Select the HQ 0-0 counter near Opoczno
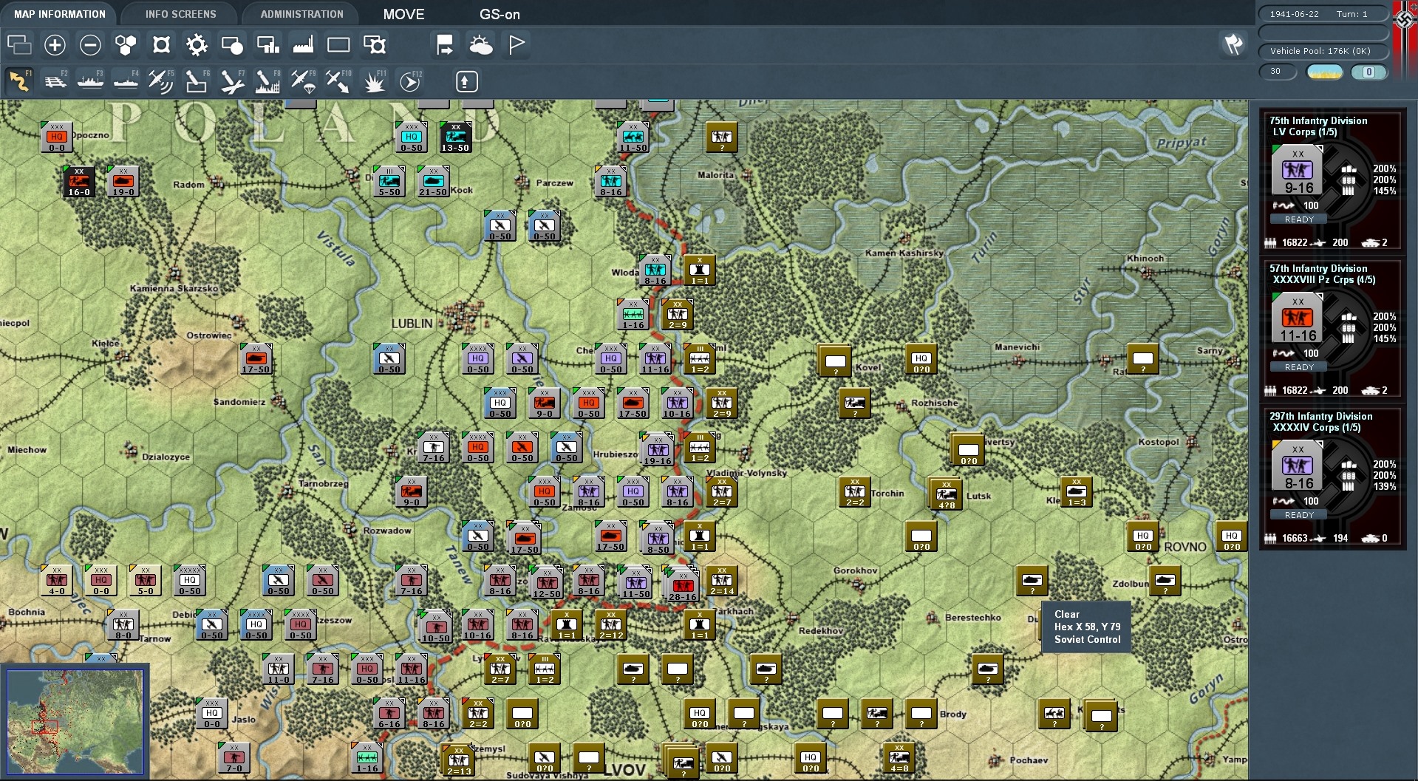Viewport: 1418px width, 781px height. (x=57, y=137)
